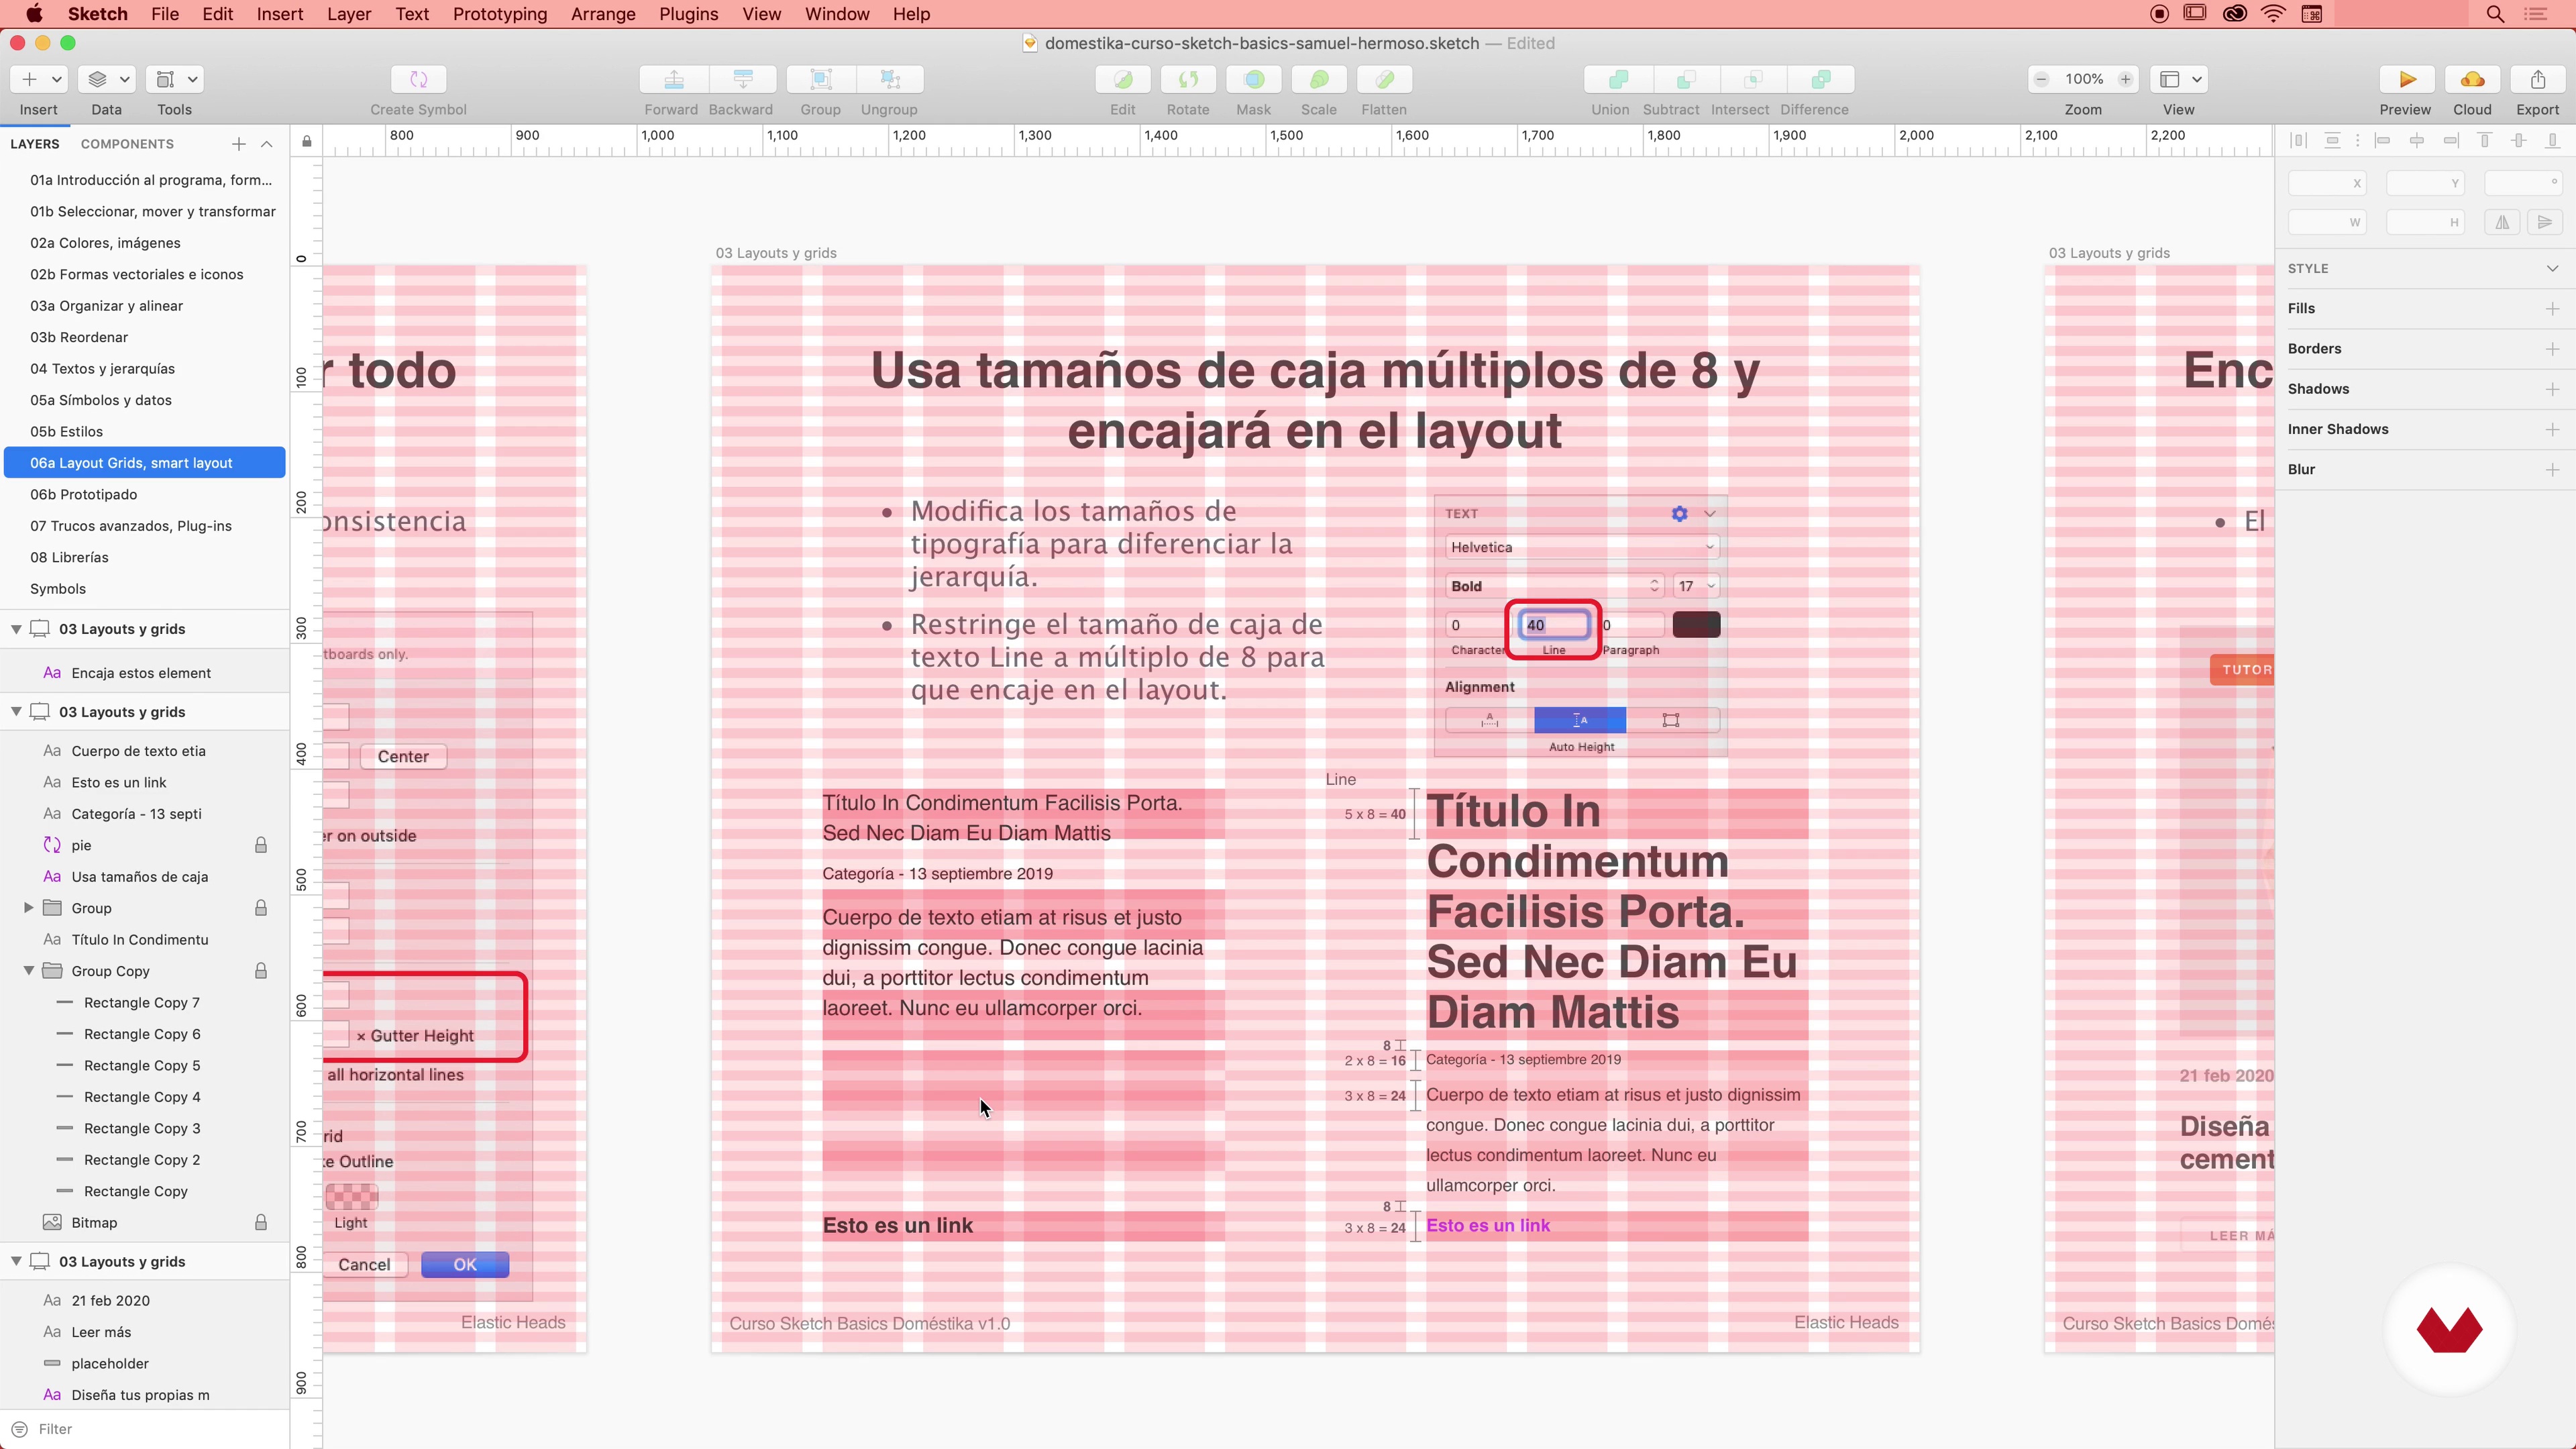Apply the Subtract boolean operation
Screen dimensions: 2576x1449
[1686, 79]
